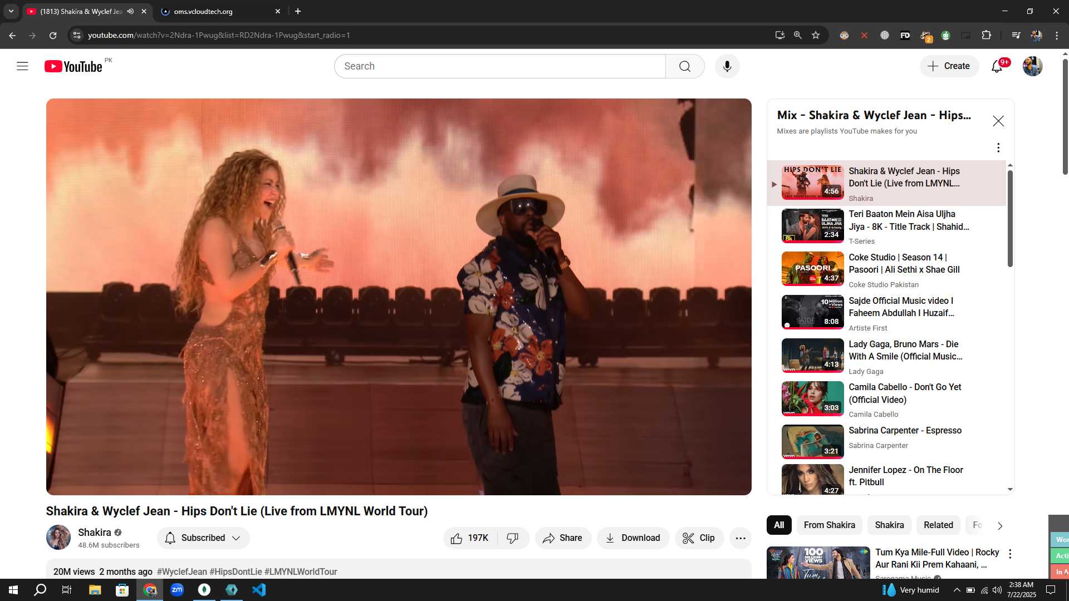The image size is (1069, 601).
Task: Open the #HipsDontLie hashtag link
Action: click(x=236, y=572)
